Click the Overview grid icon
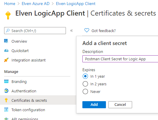The width and height of the screenshot is (158, 120). [x=6, y=41]
